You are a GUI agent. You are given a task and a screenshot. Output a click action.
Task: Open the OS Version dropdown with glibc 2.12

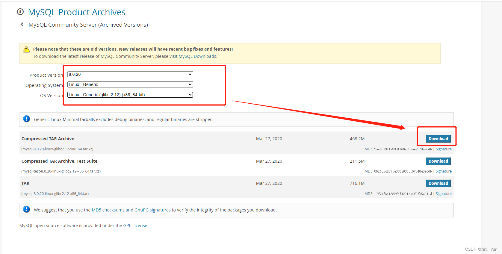130,95
